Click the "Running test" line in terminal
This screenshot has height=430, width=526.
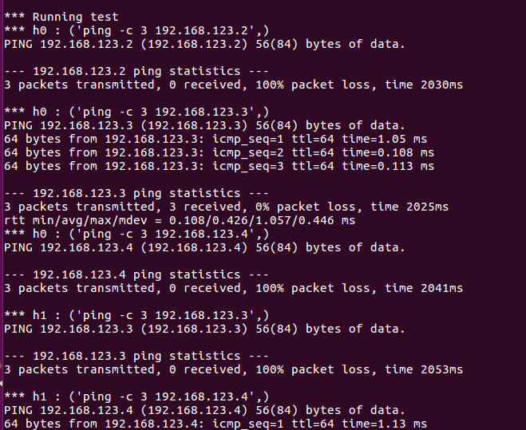(61, 17)
